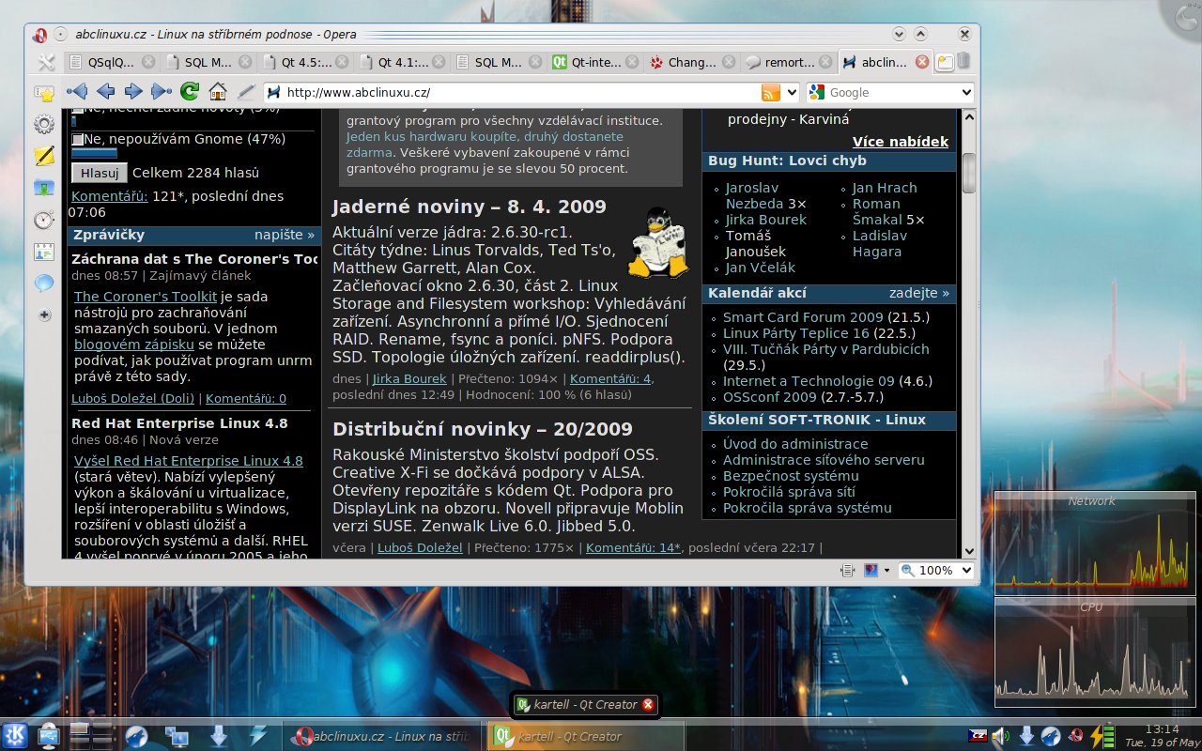The height and width of the screenshot is (751, 1202).
Task: Click the Rewind navigation arrow
Action: [x=77, y=92]
